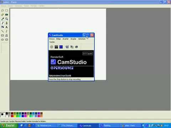
Task: Click the Paint status bar help text
Action: (x=23, y=121)
